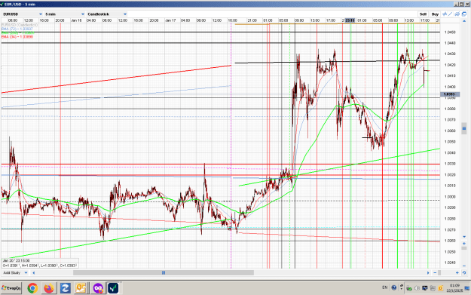Click the price axis scroll up arrow

[x=464, y=21]
